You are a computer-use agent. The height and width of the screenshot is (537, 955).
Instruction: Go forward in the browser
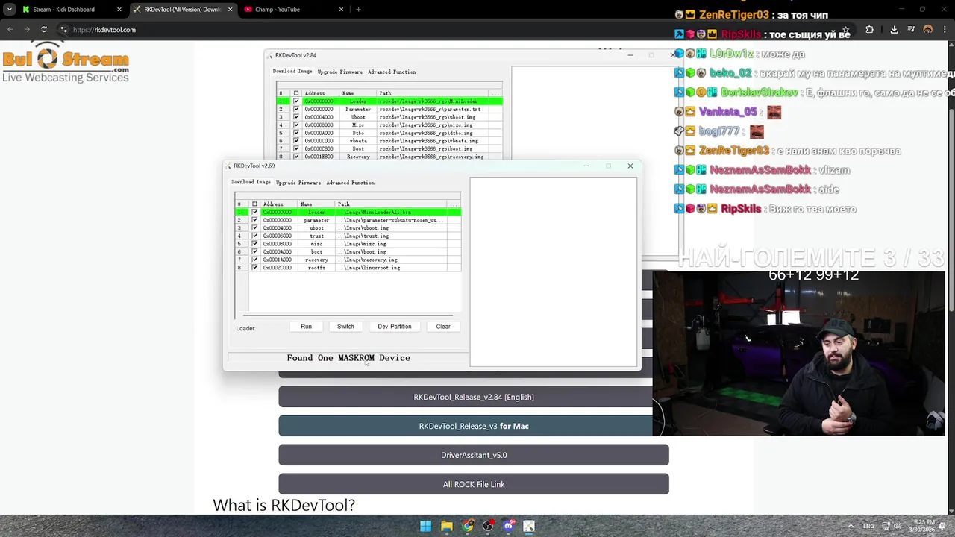pos(27,30)
